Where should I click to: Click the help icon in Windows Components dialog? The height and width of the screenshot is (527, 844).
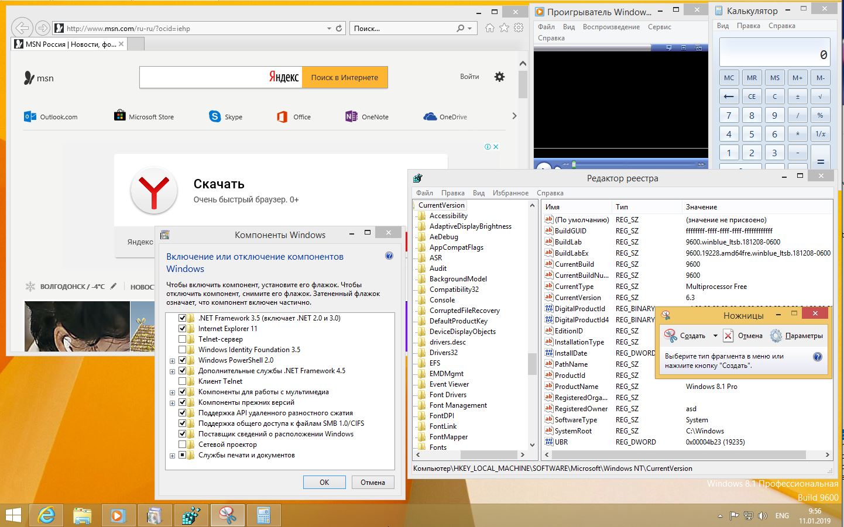pyautogui.click(x=389, y=256)
